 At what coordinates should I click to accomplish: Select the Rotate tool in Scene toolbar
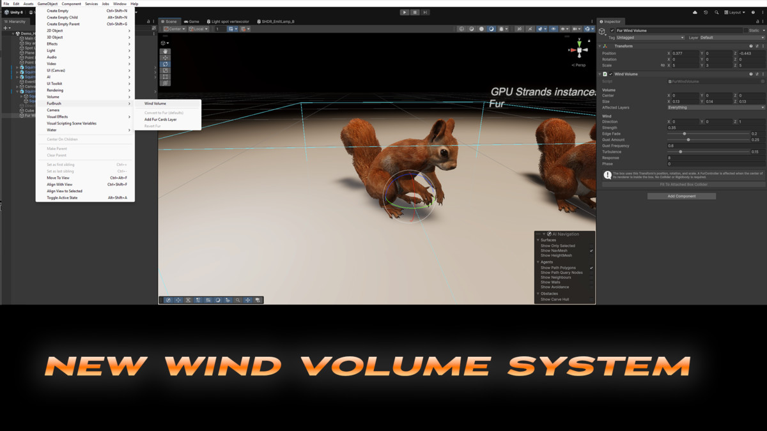[166, 64]
